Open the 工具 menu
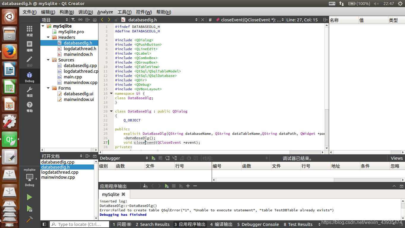 (125, 12)
